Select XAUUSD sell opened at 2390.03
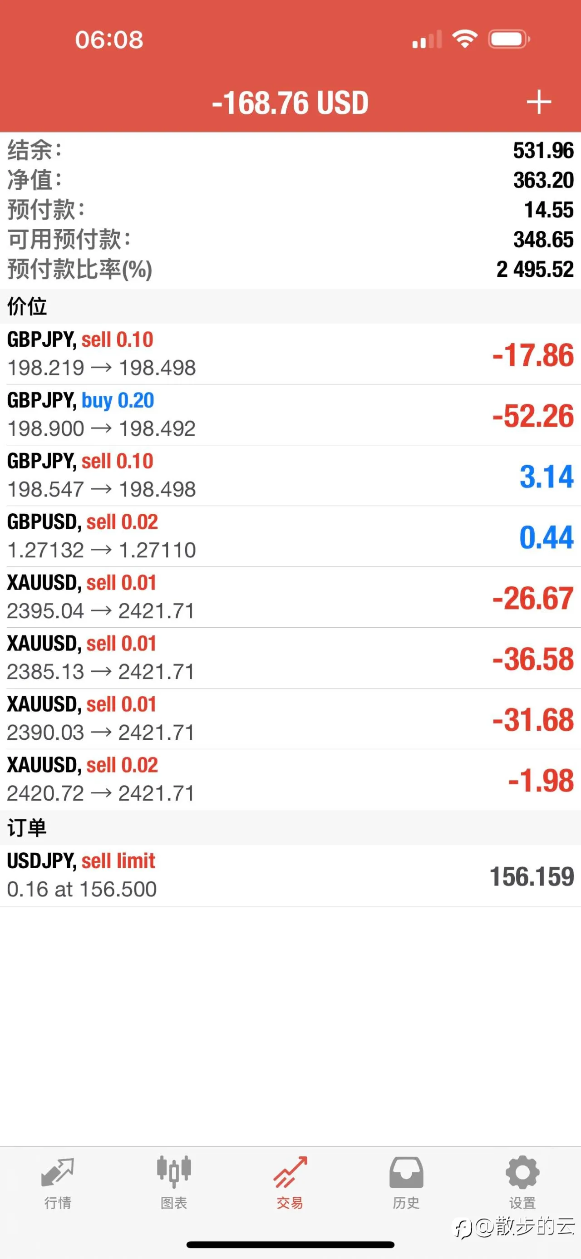581x1259 pixels. (290, 719)
